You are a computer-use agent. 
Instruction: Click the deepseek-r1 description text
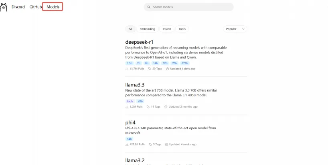(176, 52)
